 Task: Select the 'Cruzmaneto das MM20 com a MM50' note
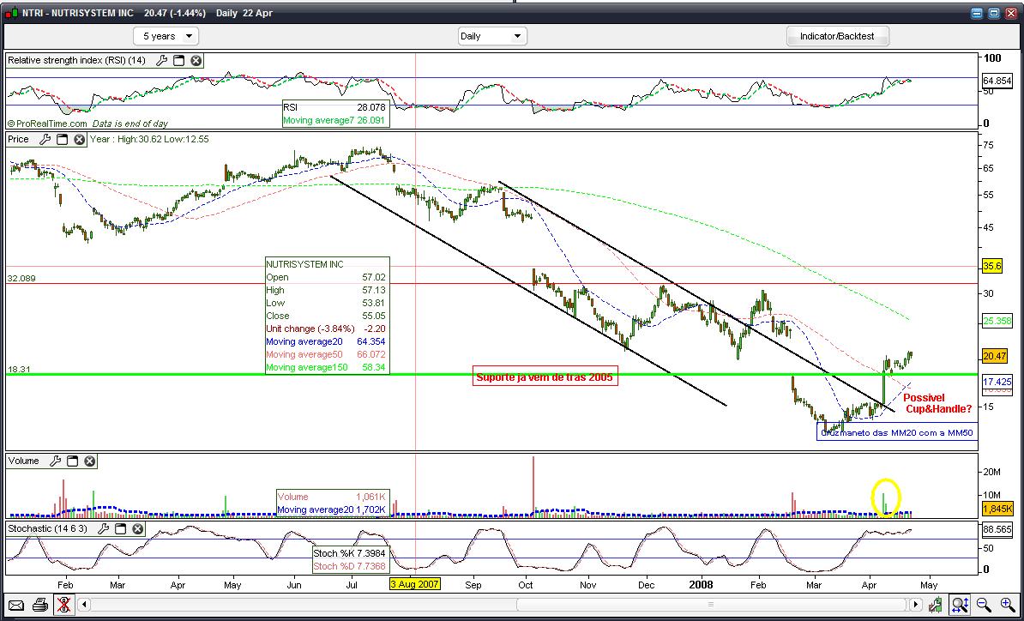click(x=897, y=433)
